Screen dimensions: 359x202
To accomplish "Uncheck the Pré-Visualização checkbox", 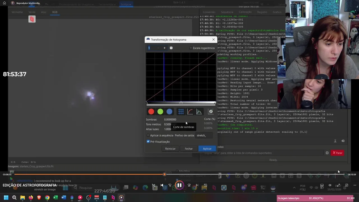I will (x=148, y=142).
